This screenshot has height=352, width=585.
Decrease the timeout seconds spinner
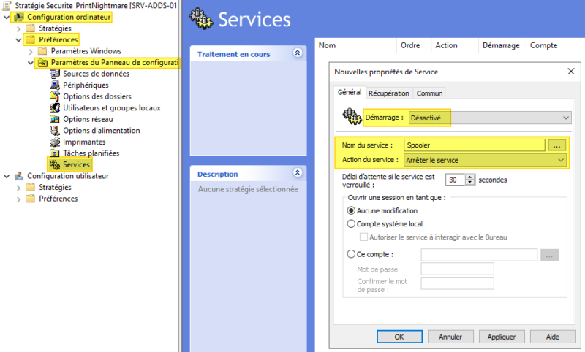point(470,183)
